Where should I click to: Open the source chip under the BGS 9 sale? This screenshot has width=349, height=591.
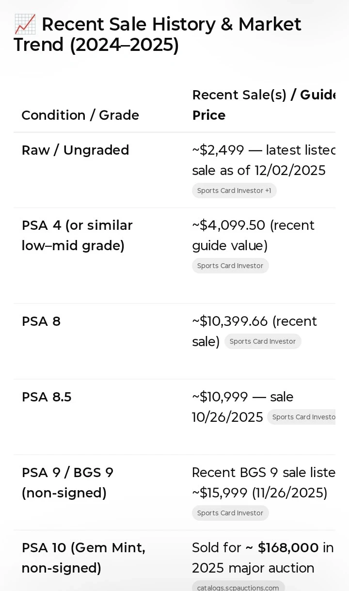(x=230, y=513)
